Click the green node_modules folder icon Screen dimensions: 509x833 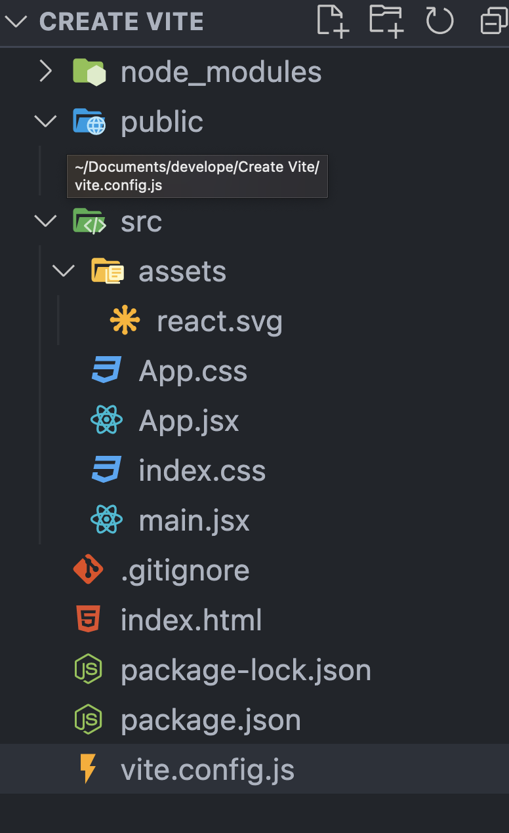[x=89, y=71]
